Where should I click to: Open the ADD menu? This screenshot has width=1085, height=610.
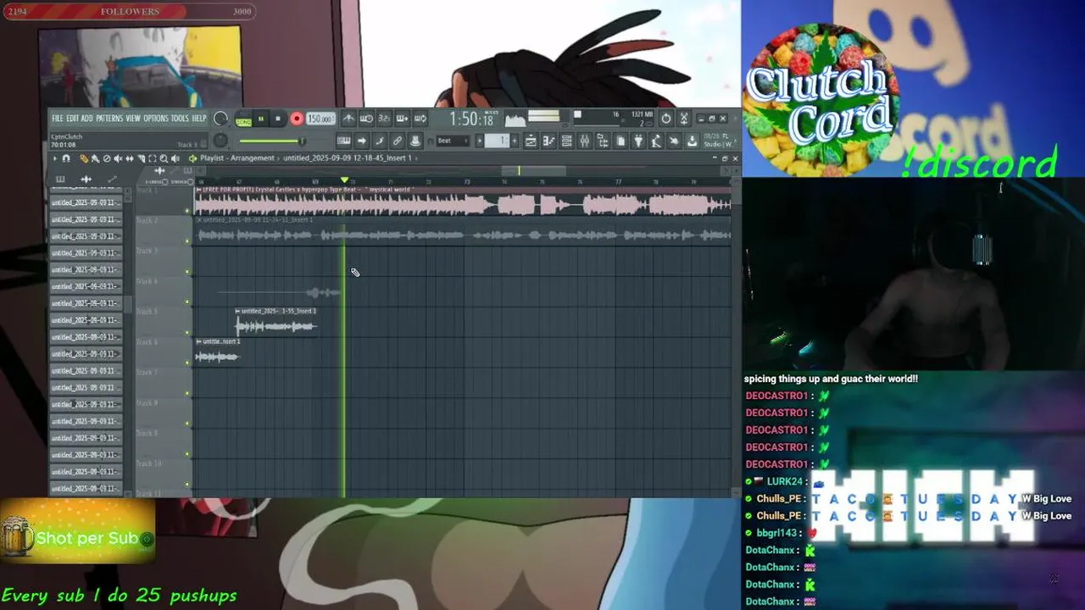(x=86, y=119)
